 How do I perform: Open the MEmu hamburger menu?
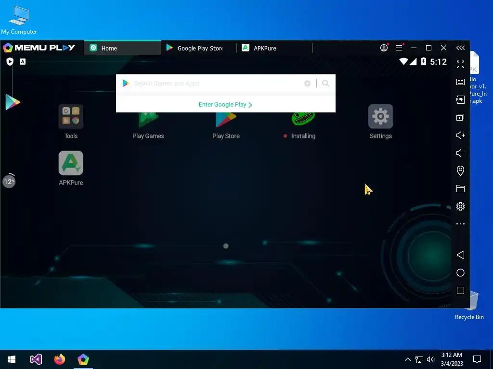399,48
